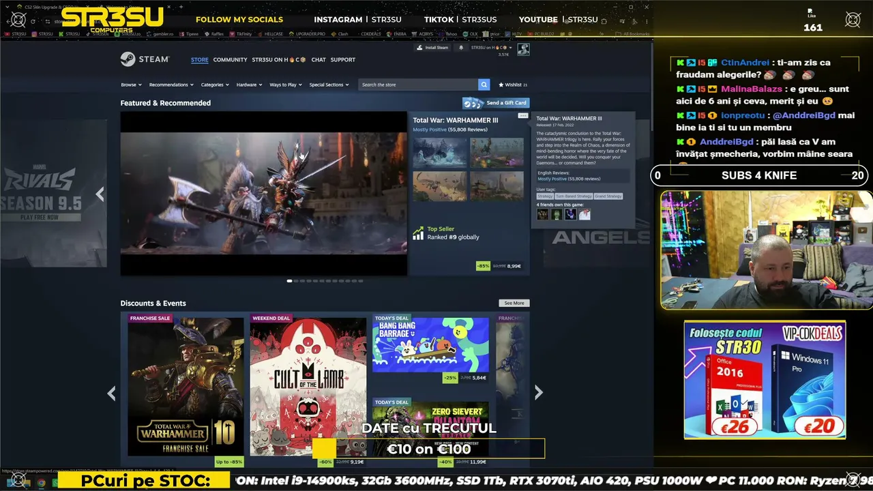Expand the Categories dropdown
873x491 pixels.
coord(215,85)
